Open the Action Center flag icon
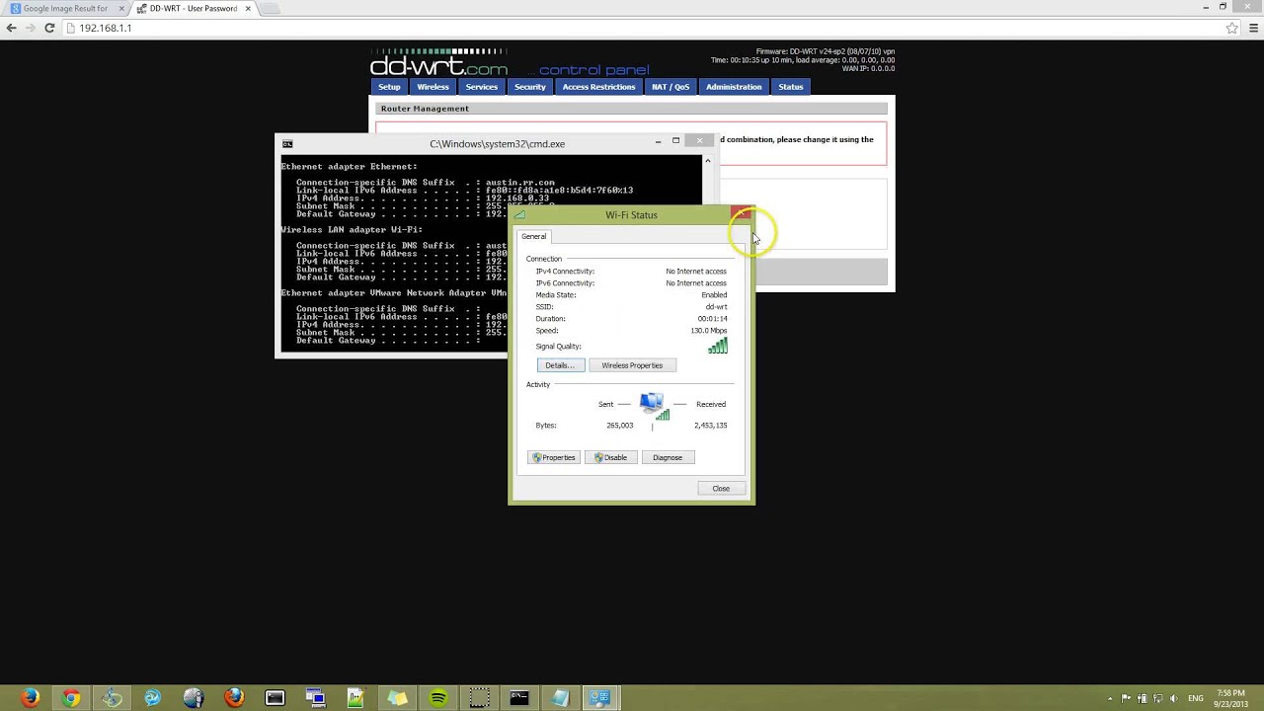The width and height of the screenshot is (1264, 711). coord(1126,698)
